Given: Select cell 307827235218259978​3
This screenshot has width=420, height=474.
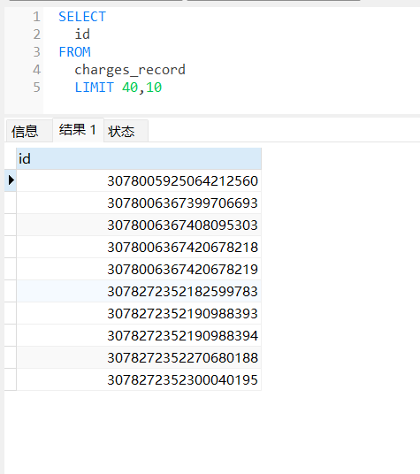Looking at the screenshot, I should click(139, 291).
